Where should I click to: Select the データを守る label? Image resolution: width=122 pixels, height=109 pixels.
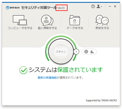75,28
